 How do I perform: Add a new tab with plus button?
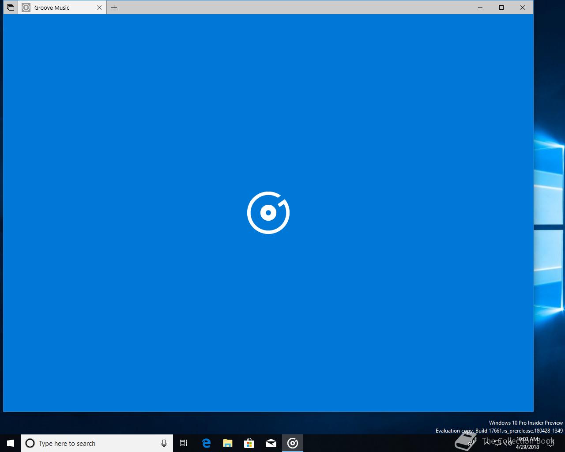(x=114, y=8)
